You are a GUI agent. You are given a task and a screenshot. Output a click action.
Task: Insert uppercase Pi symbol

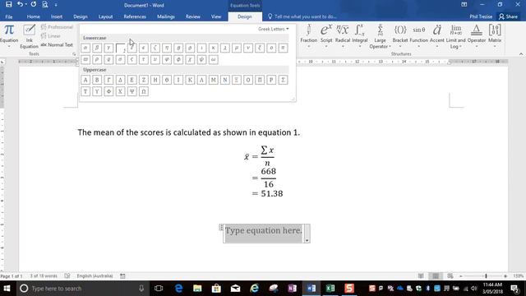[260, 80]
